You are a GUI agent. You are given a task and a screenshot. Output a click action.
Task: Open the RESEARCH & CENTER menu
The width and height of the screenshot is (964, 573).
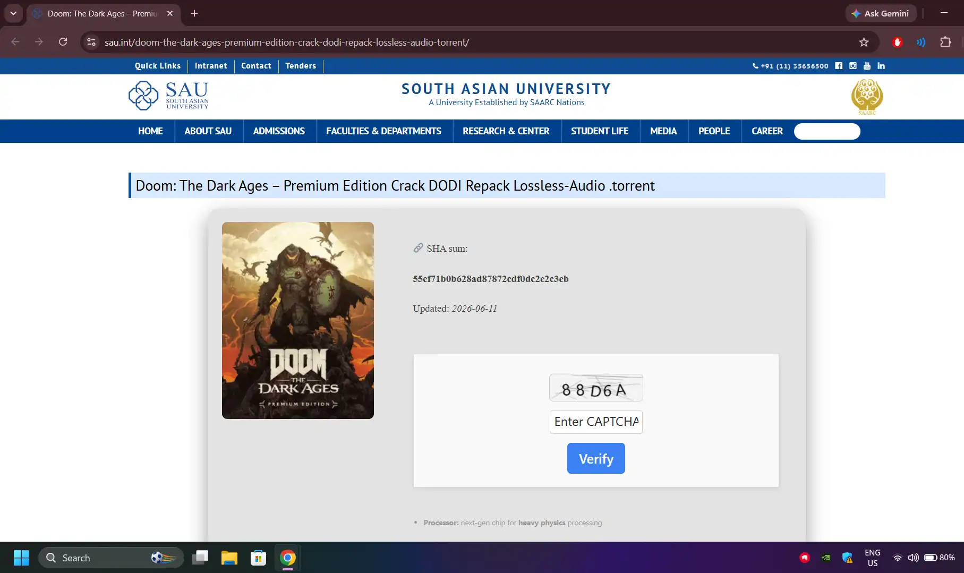pos(506,131)
